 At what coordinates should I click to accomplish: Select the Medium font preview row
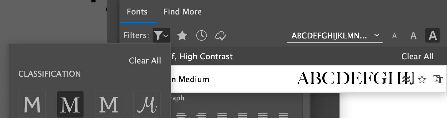click(309, 79)
